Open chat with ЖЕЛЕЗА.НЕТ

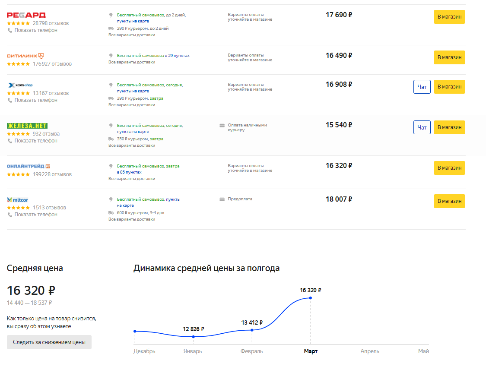click(x=422, y=127)
